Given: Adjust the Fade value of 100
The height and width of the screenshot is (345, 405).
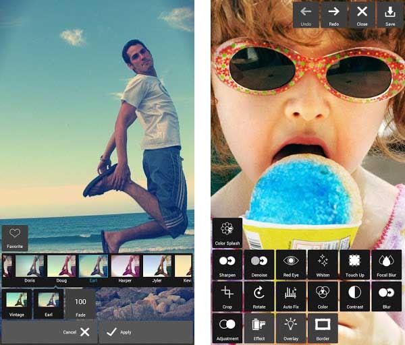Looking at the screenshot, I should point(80,304).
